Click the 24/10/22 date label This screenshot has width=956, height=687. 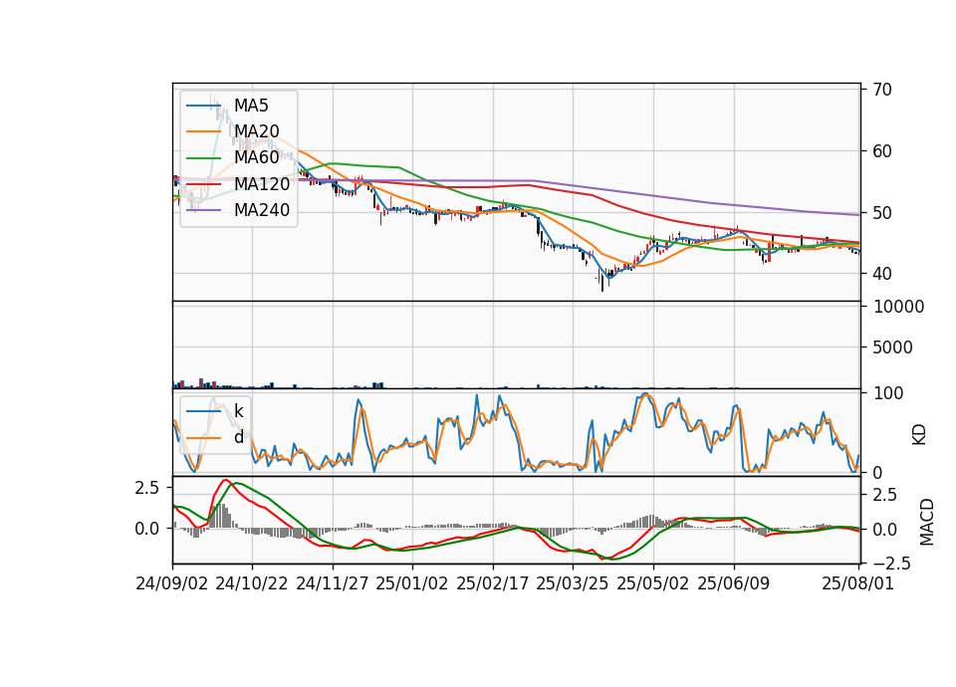click(252, 583)
